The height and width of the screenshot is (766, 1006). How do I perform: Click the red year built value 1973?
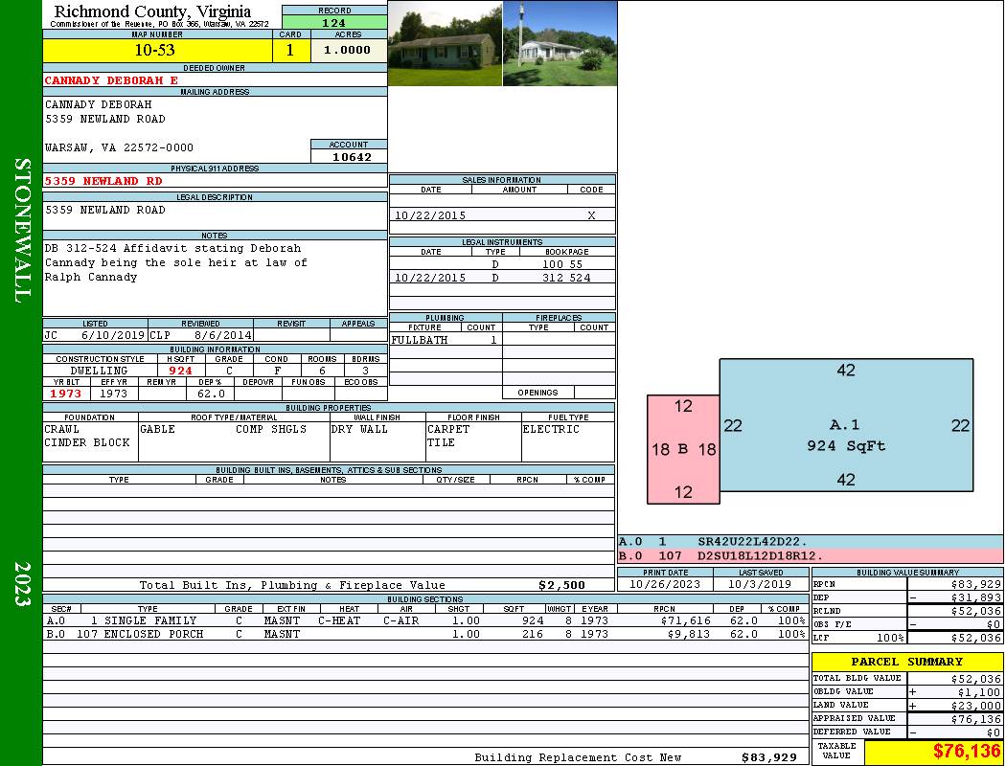(66, 394)
